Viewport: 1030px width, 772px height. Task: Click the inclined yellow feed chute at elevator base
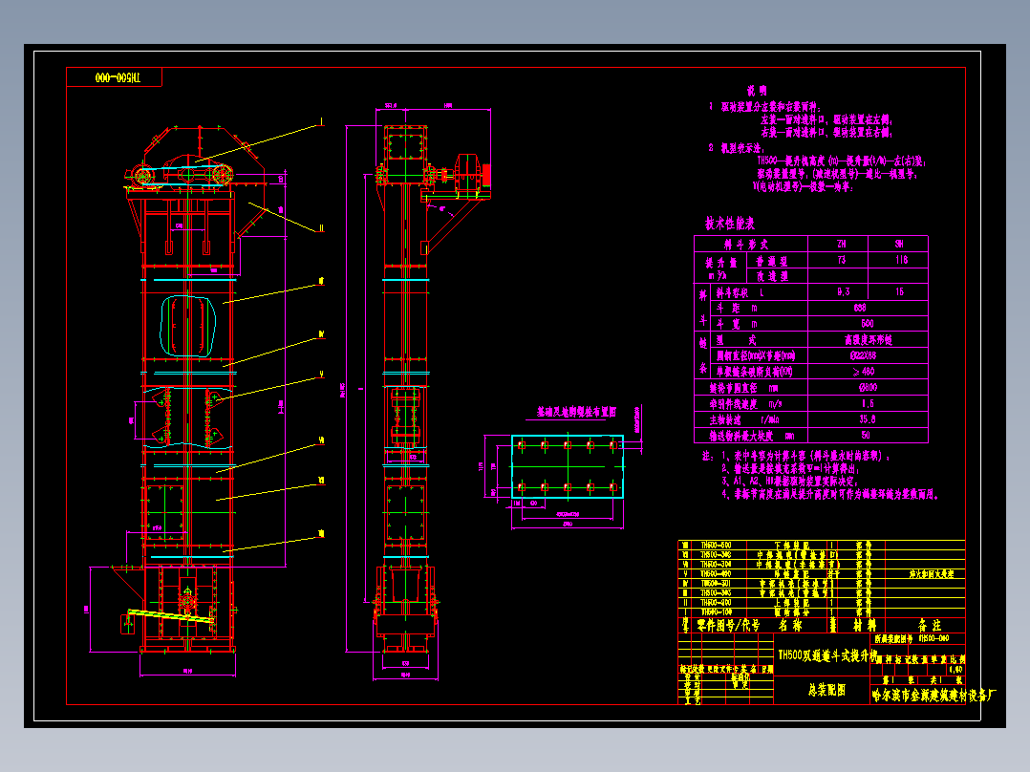pyautogui.click(x=170, y=615)
